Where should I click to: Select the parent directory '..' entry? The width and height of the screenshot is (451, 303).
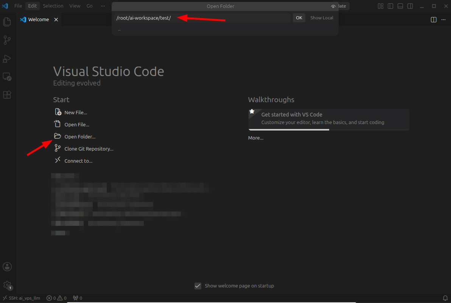225,30
